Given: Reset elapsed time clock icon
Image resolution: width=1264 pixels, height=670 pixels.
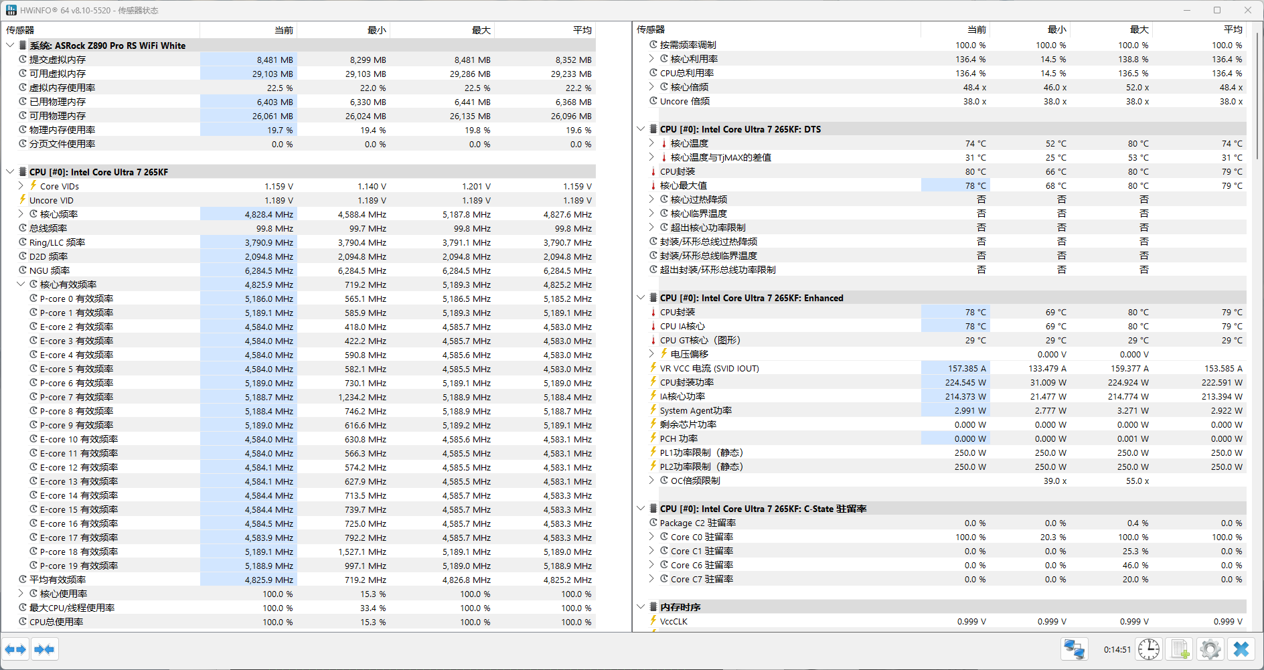Looking at the screenshot, I should pos(1149,649).
